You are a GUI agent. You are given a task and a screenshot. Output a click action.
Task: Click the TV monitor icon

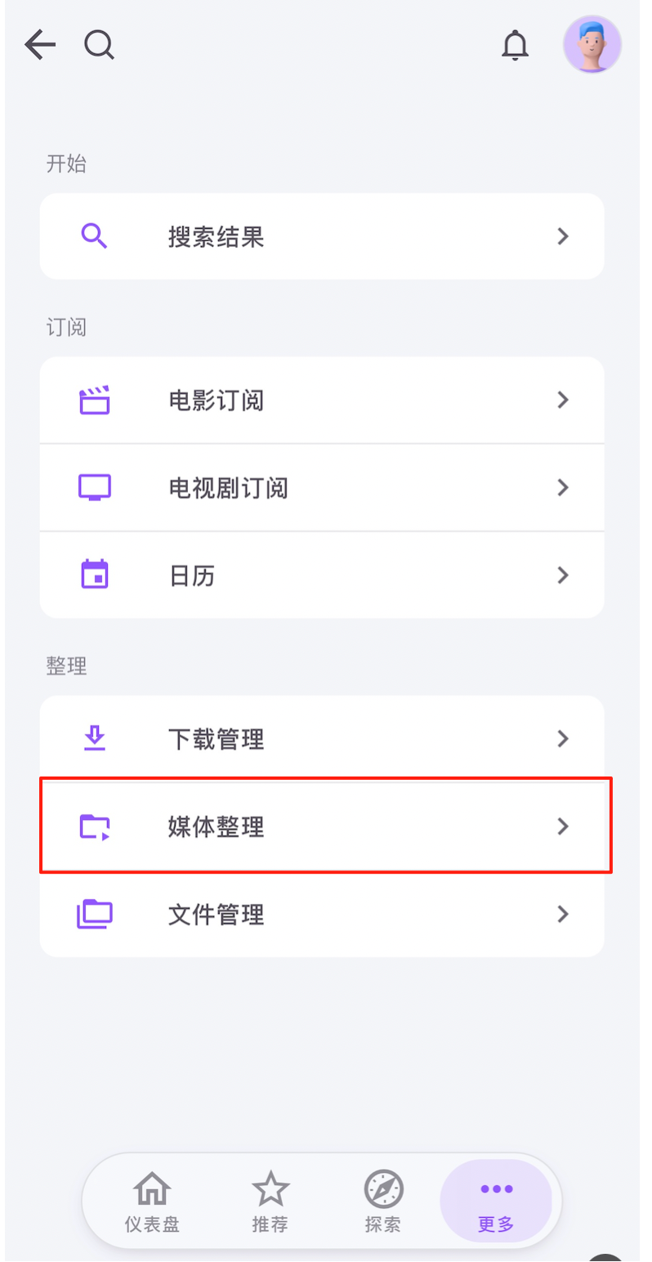[x=95, y=488]
